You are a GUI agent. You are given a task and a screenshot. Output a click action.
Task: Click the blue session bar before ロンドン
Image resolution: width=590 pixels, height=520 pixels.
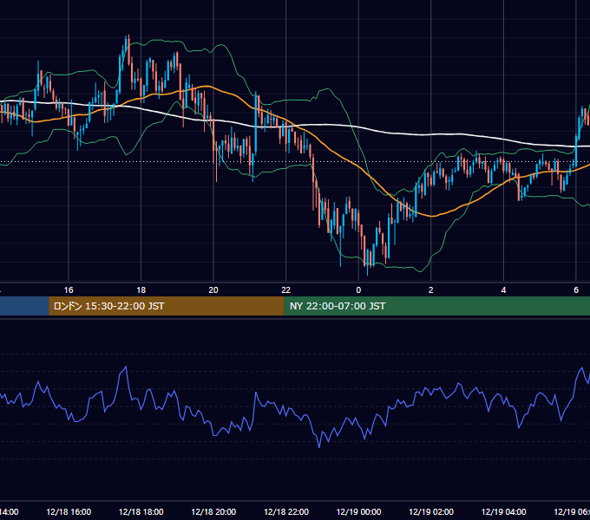24,306
